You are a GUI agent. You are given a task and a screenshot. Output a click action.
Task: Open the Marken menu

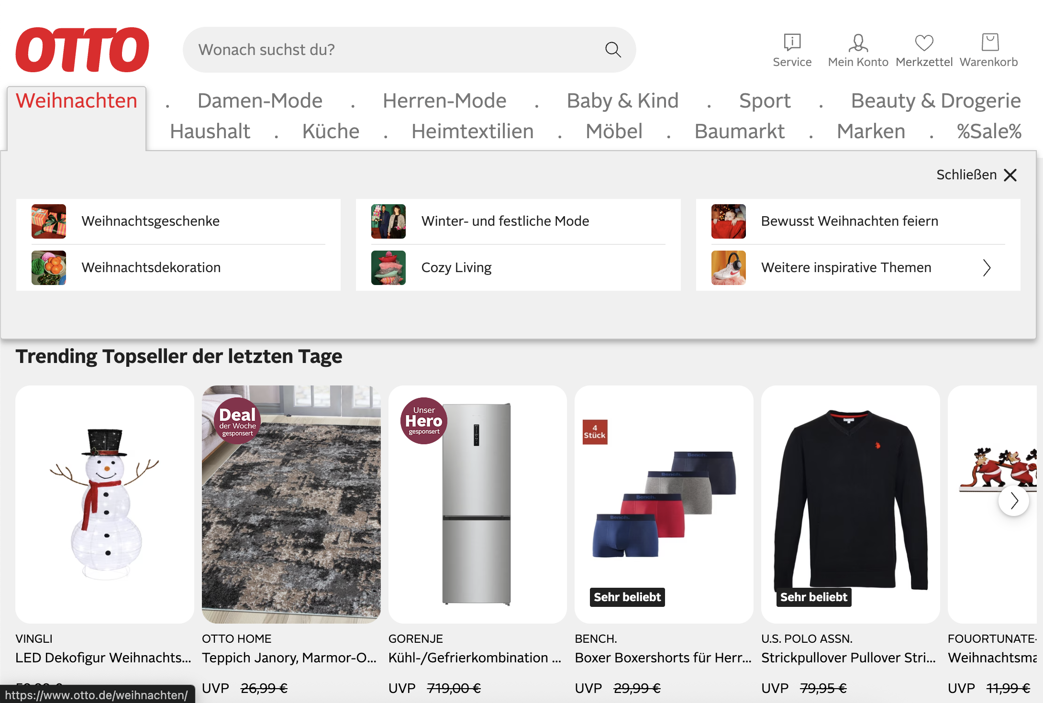[x=871, y=132]
